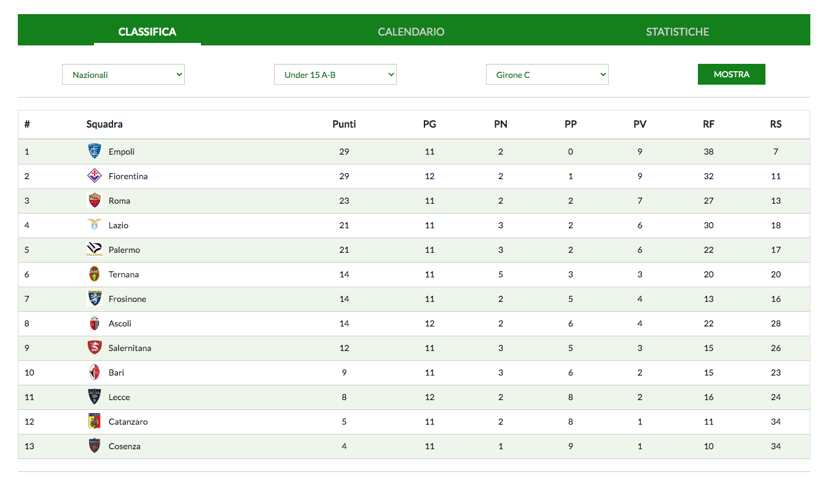Click rank number 13 in table
Screen dimensions: 822x483
[x=29, y=446]
